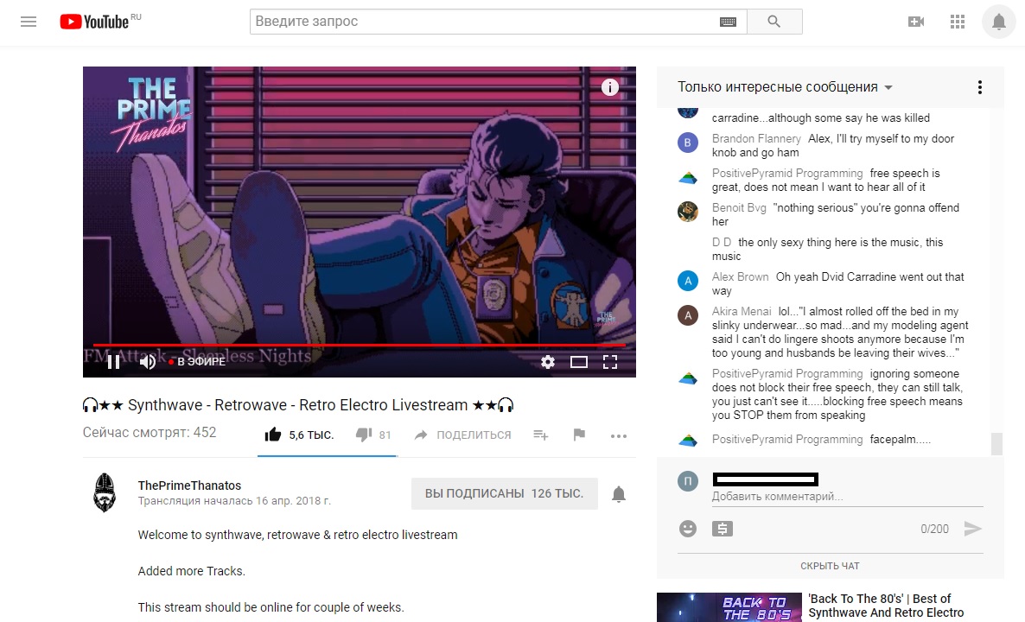Add video to playlist icon
Viewport: 1025px width, 622px height.
[541, 435]
